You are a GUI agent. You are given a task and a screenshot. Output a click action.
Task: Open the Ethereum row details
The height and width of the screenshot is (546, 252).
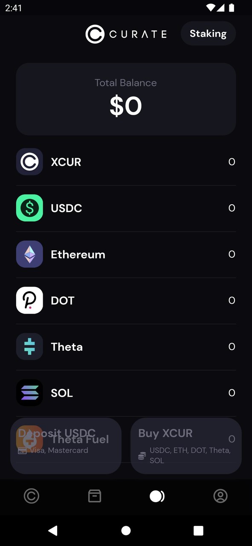click(x=126, y=254)
